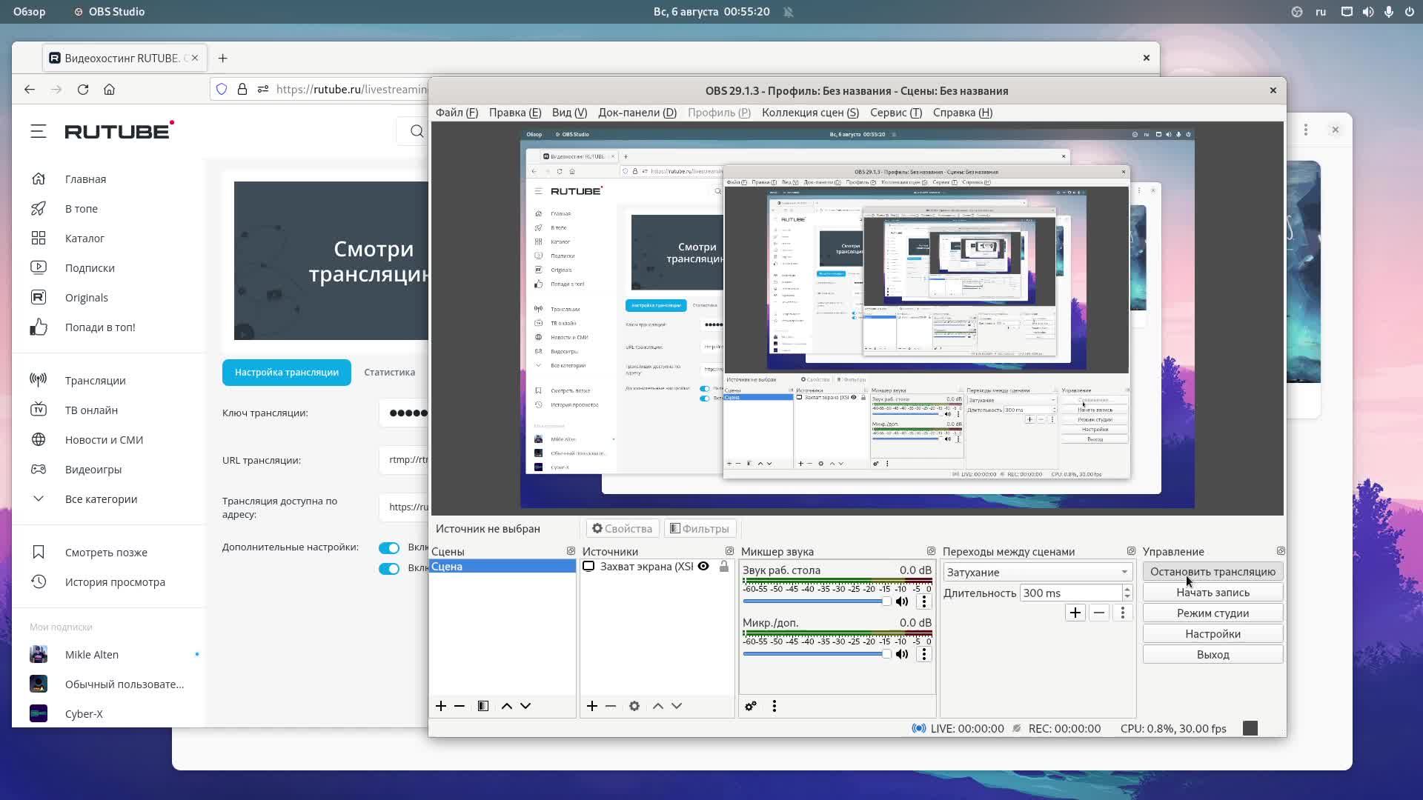This screenshot has height=800, width=1423.
Task: Open Desktop audio options three-dots button
Action: [923, 601]
